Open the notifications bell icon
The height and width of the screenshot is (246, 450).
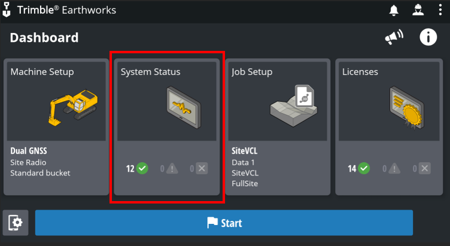(x=394, y=10)
